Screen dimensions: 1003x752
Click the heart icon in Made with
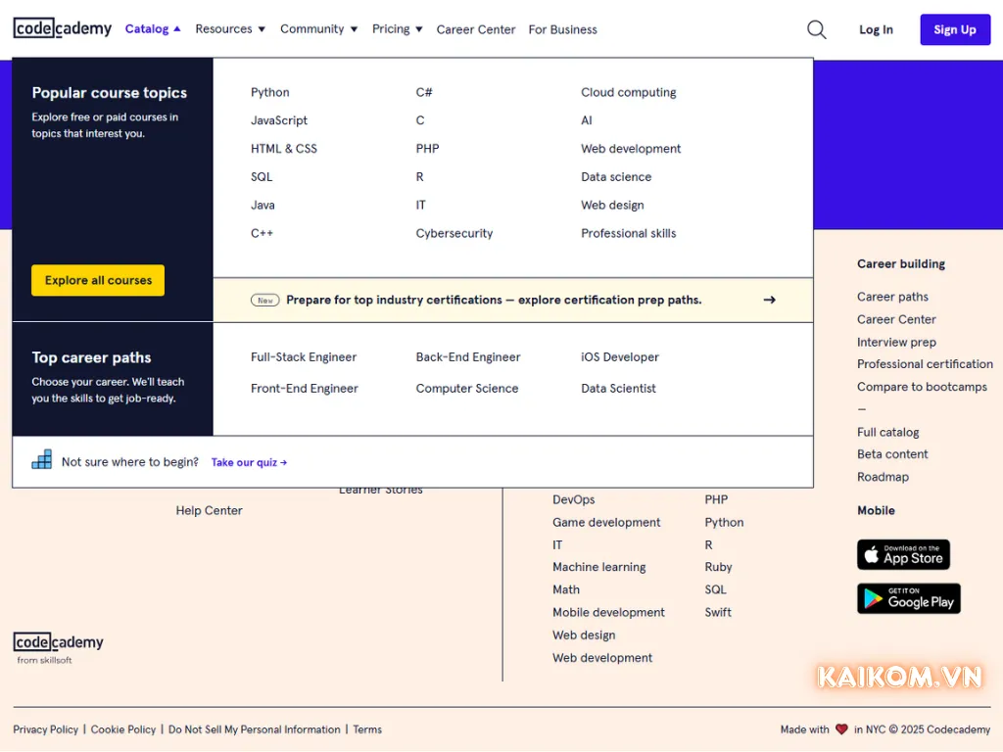tap(840, 728)
